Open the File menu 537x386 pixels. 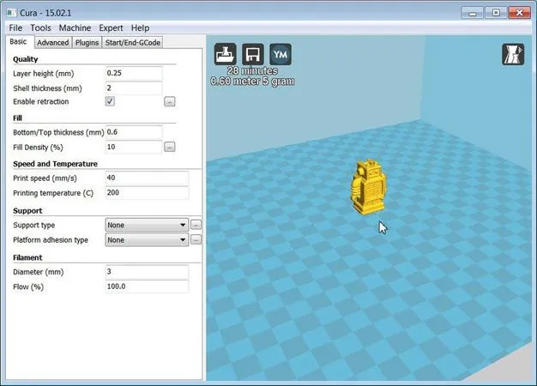pos(15,27)
